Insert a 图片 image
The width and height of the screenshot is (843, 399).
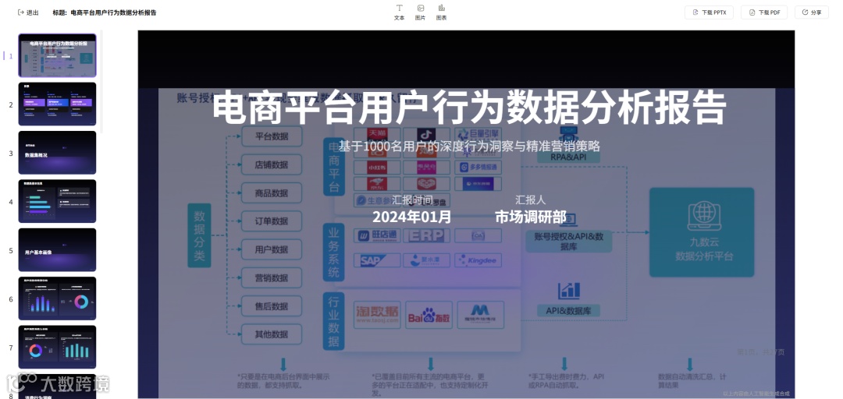[420, 12]
